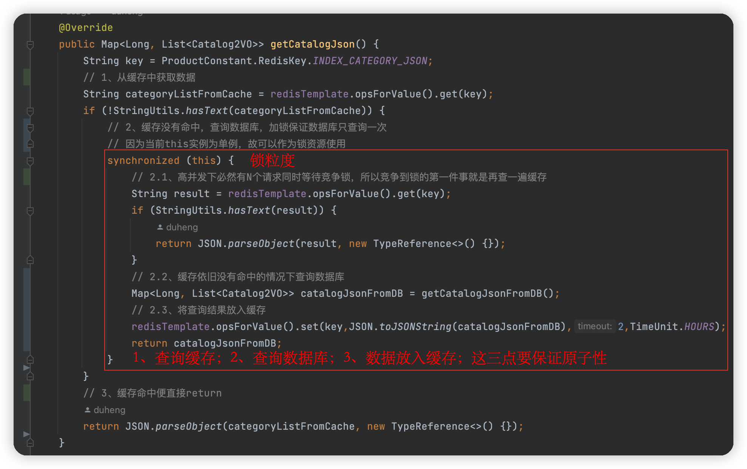Viewport: 747px width, 469px height.
Task: Click the left gutter icon at if condition line
Action: click(30, 111)
